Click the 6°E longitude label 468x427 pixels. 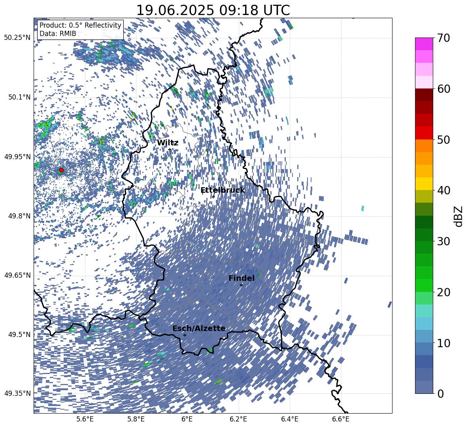[187, 419]
